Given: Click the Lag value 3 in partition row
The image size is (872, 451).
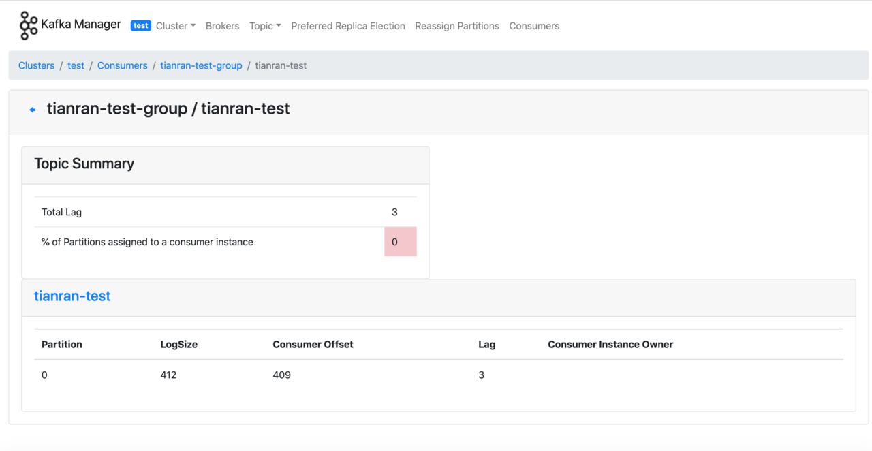Looking at the screenshot, I should pyautogui.click(x=482, y=375).
